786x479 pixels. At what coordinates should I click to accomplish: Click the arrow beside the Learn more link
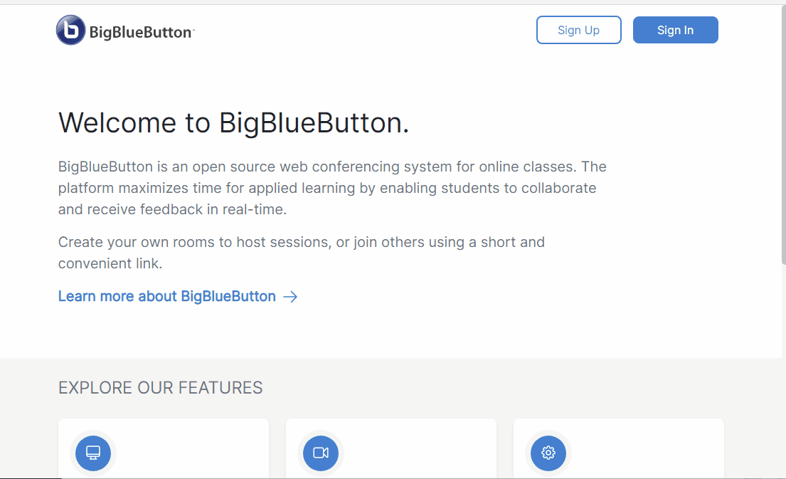pyautogui.click(x=290, y=296)
